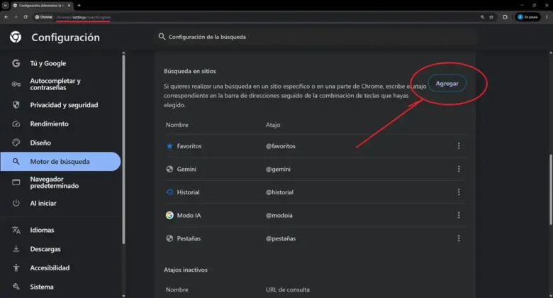Click the palette icon for Diseño
Image resolution: width=553 pixels, height=298 pixels.
point(16,143)
